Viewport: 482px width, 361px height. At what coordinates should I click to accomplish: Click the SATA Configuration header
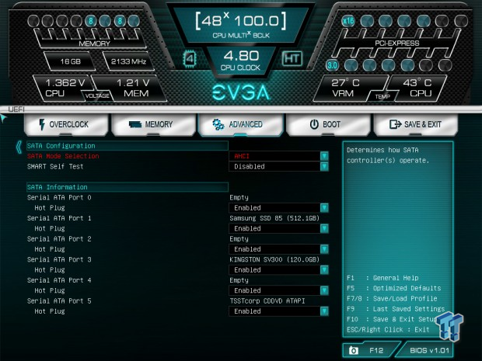127,146
